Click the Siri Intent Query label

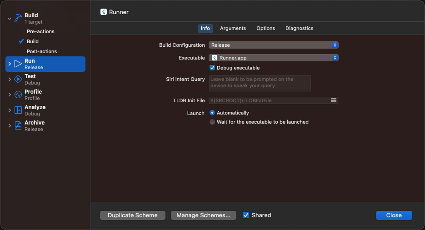(185, 79)
